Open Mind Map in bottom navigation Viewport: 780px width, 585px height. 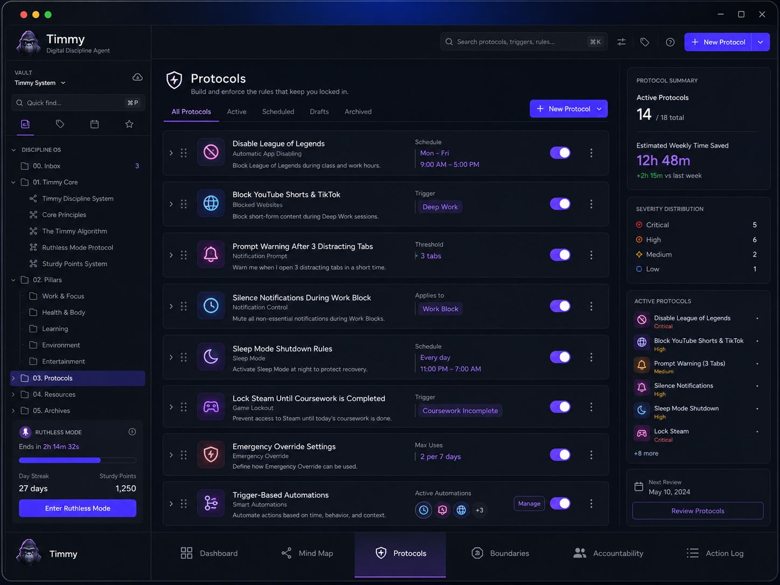[307, 553]
